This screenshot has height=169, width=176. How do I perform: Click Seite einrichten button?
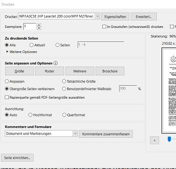(17, 158)
